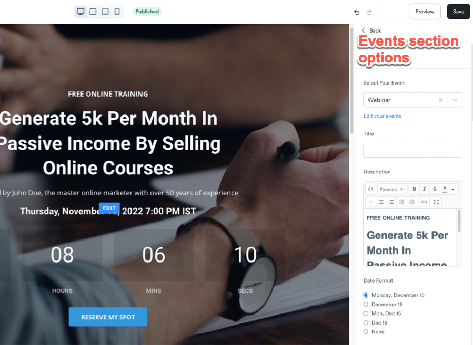Viewport: 473px width, 345px height.
Task: Click the strikethrough formatting icon
Action: coord(435,189)
